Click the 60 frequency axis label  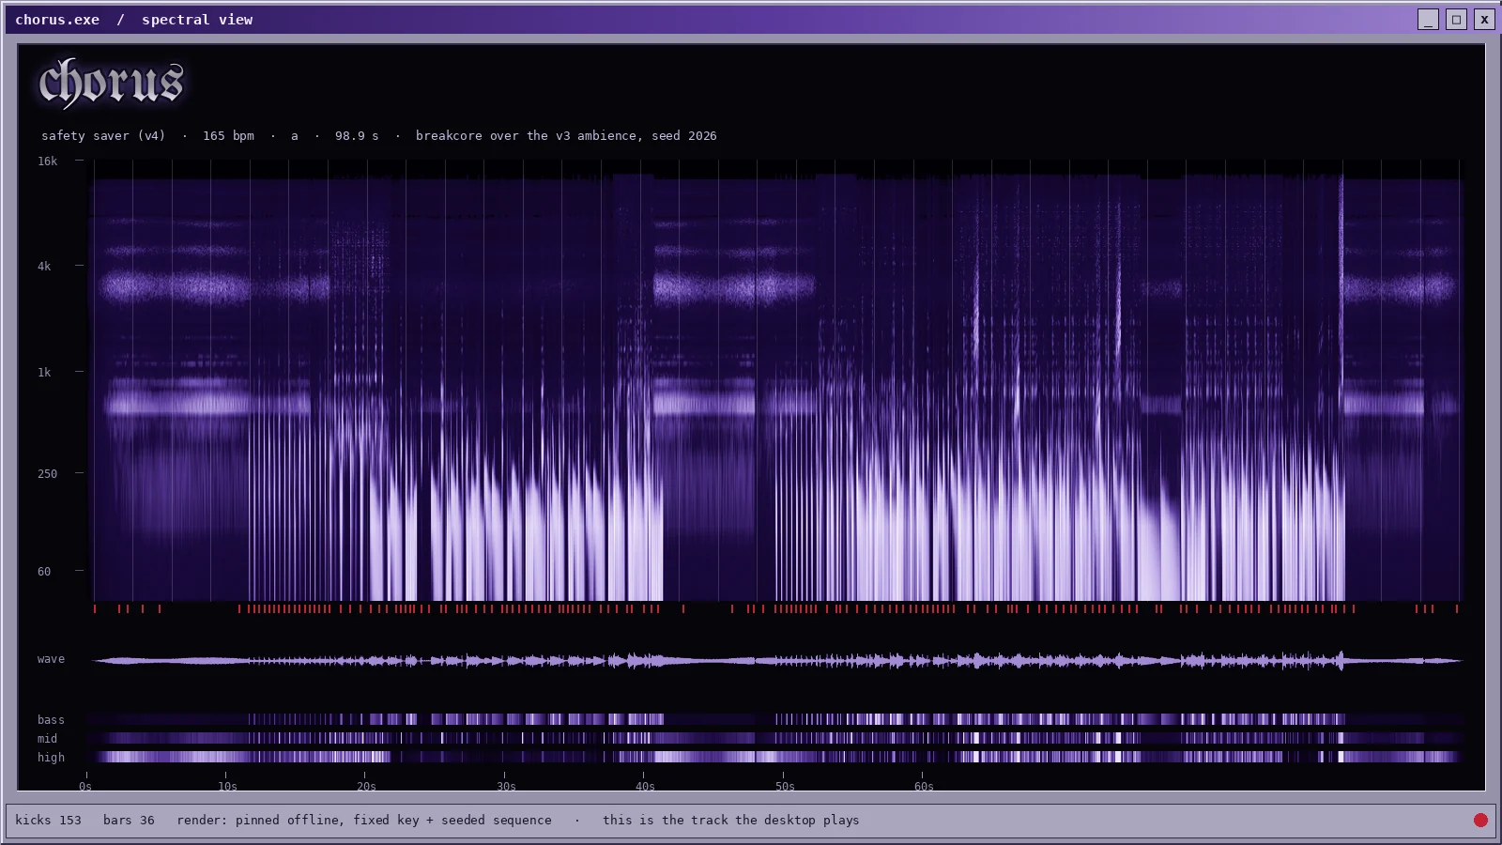tap(44, 572)
